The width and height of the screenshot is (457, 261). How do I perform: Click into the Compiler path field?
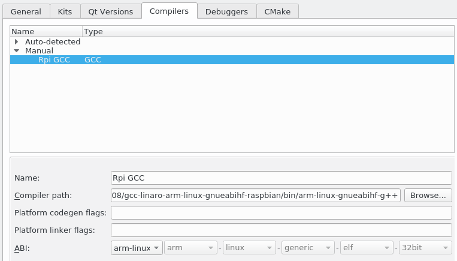(256, 195)
